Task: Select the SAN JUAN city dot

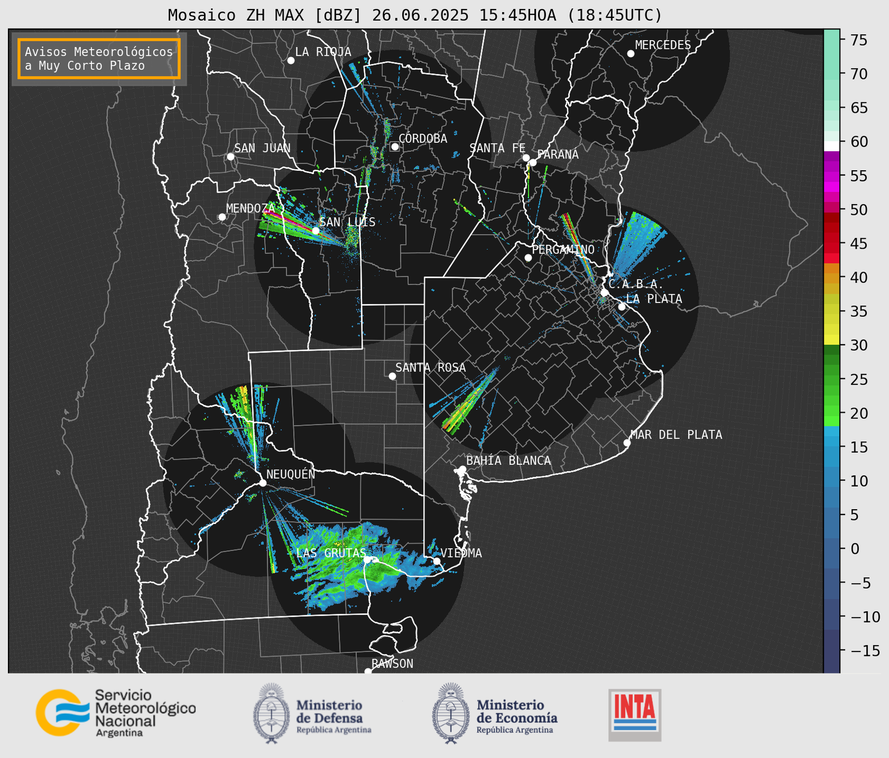Action: (230, 157)
